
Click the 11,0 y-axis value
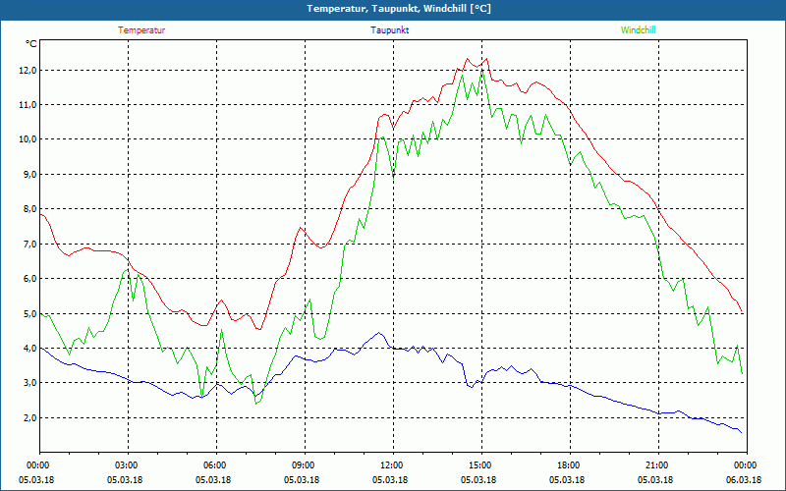coord(28,105)
